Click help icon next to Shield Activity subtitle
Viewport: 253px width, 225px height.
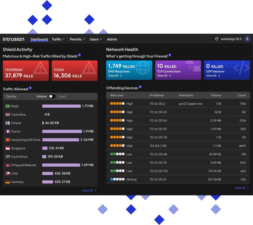coord(79,55)
